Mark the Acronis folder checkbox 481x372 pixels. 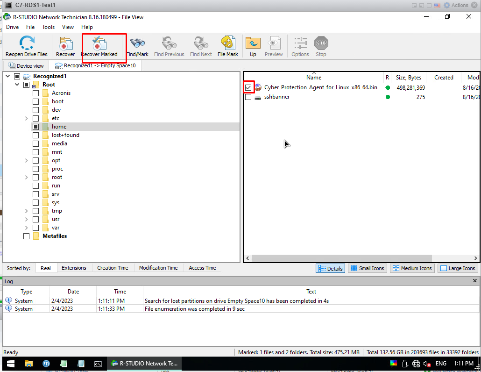[x=35, y=93]
